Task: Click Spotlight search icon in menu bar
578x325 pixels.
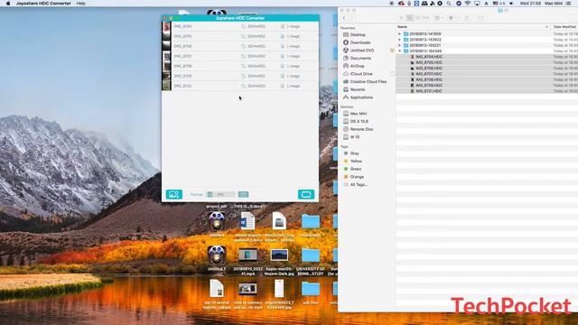Action: (x=449, y=4)
